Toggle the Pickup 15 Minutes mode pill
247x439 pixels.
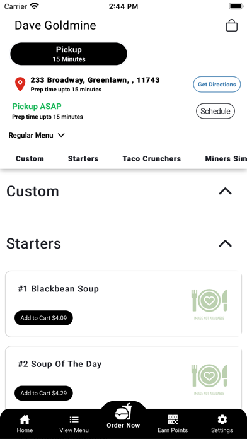[x=69, y=54]
